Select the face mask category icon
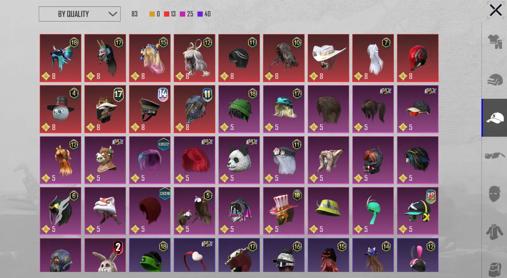Image resolution: width=507 pixels, height=278 pixels. click(x=495, y=194)
